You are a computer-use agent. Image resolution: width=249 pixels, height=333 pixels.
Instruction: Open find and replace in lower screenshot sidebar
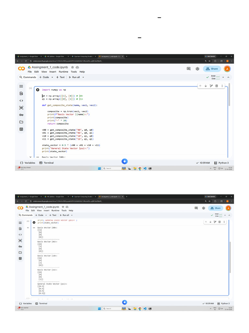20,229
